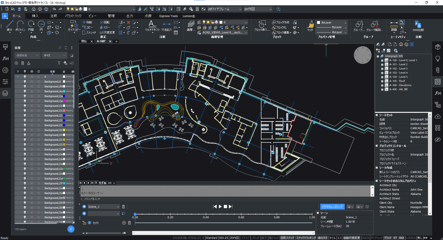This screenshot has width=443, height=240.
Task: Open the 2Dワイヤフレーム visual style dropdown
Action: tap(224, 9)
